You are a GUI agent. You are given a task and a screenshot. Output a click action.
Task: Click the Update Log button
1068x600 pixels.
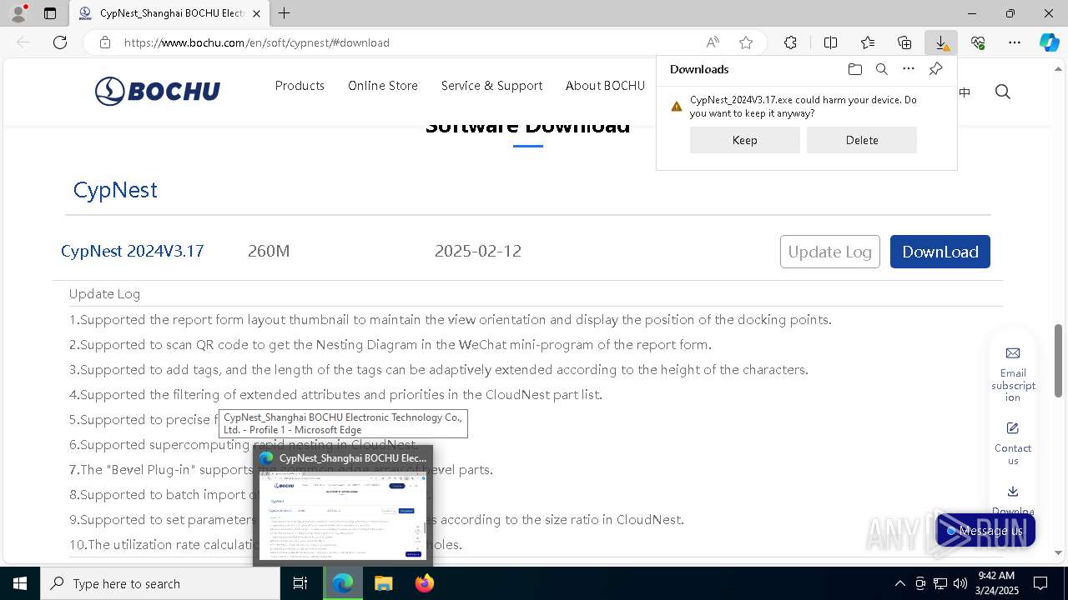pyautogui.click(x=829, y=252)
